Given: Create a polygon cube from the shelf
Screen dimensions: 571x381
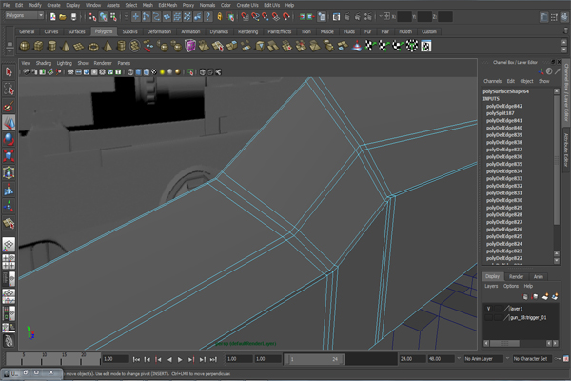Looking at the screenshot, I should tap(38, 47).
